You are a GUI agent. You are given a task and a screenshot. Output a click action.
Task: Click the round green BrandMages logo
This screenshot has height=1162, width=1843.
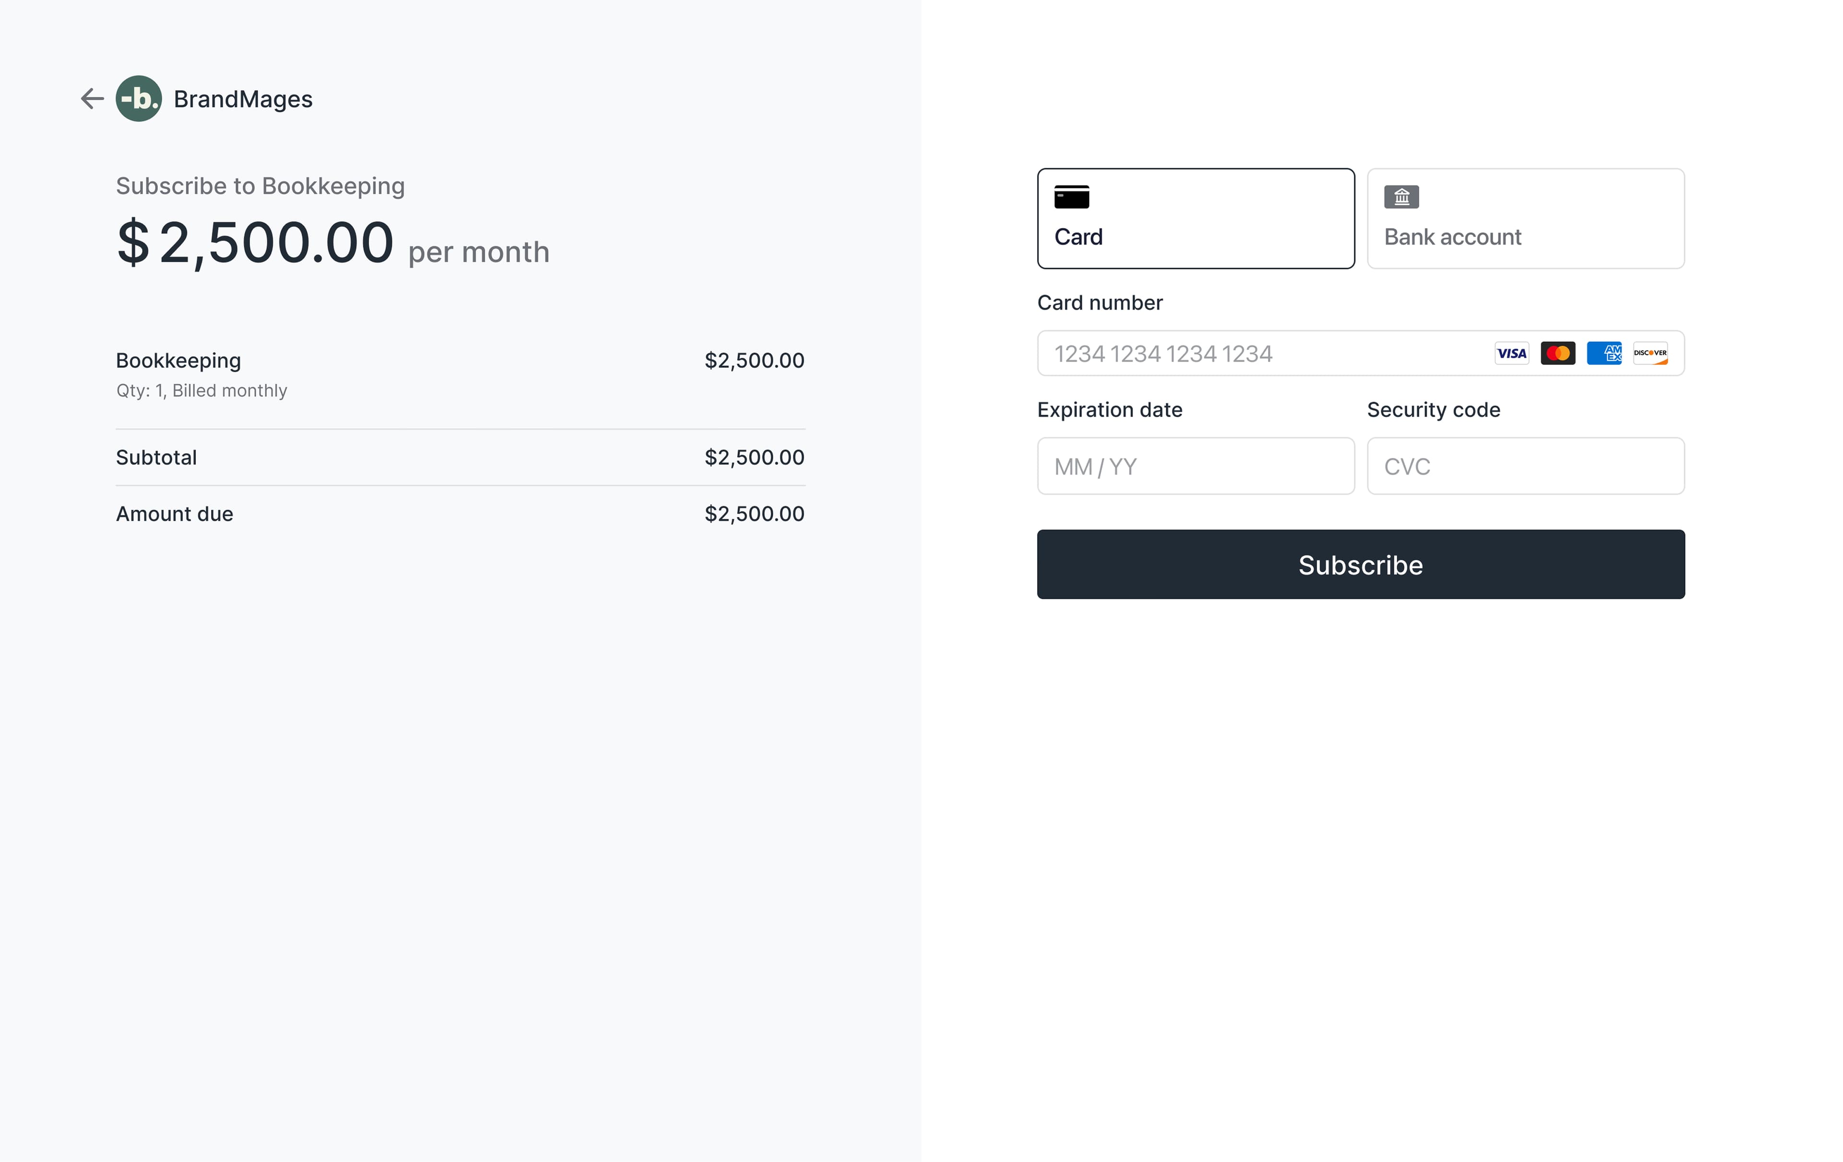click(139, 99)
